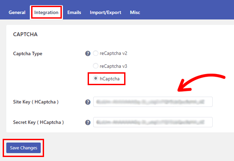Click the CAPTCHA section heading
Screen dimensions: 234x161
tap(25, 34)
